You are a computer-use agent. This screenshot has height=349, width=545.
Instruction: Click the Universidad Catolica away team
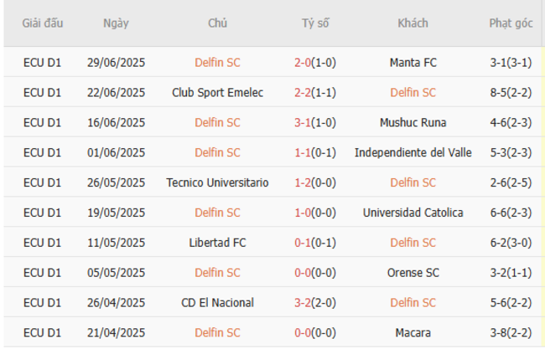tap(413, 213)
